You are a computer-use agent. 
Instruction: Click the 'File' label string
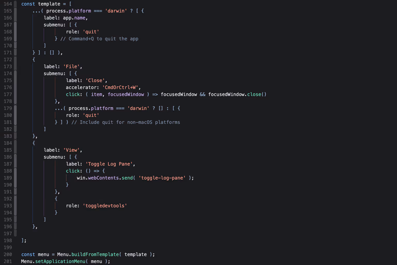(71, 67)
